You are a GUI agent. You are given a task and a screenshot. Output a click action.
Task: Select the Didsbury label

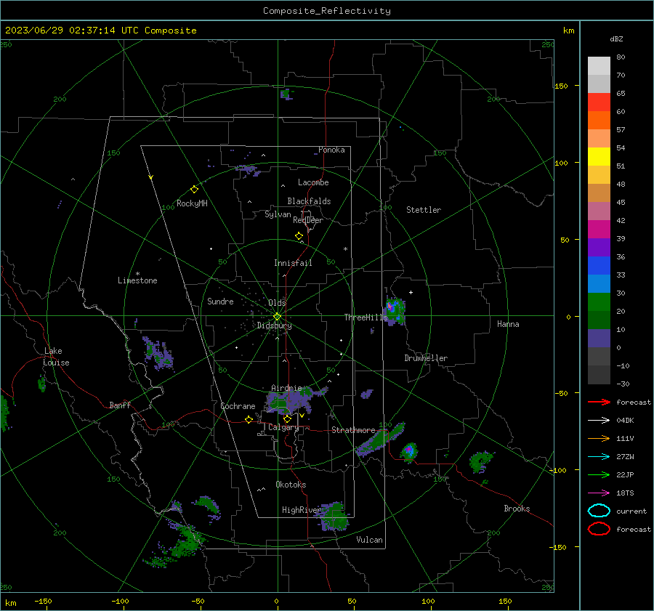click(274, 325)
